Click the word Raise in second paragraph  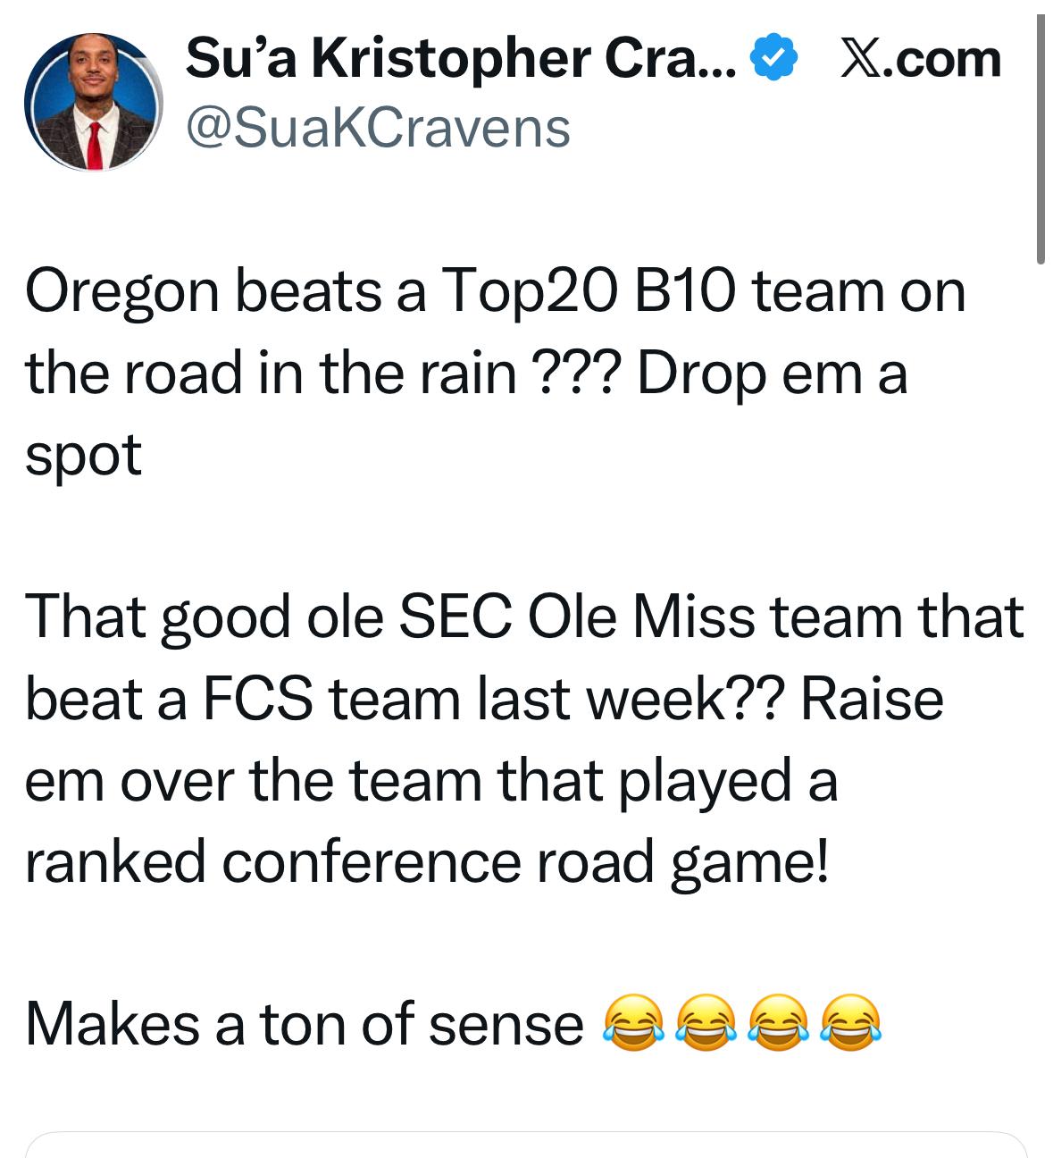[x=872, y=699]
